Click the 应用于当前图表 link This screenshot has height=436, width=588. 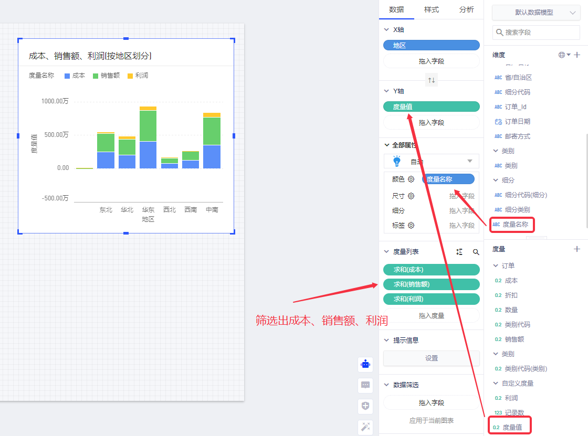coord(432,421)
